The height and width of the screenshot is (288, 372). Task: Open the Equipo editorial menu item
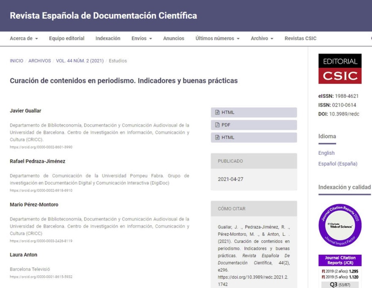point(67,39)
